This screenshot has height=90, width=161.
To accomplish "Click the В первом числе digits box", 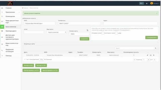I will [103, 33].
